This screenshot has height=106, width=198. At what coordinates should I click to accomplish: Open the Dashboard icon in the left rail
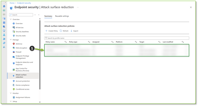4,10
